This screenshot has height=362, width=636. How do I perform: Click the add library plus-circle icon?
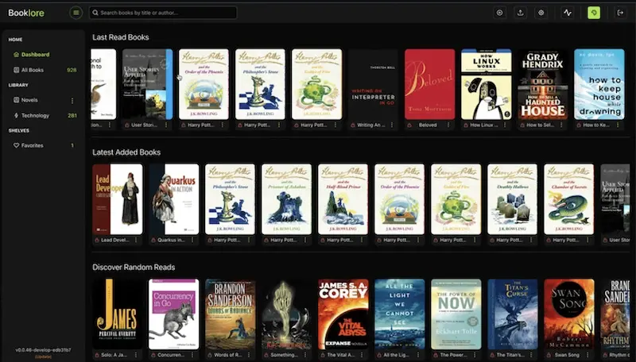(x=500, y=13)
